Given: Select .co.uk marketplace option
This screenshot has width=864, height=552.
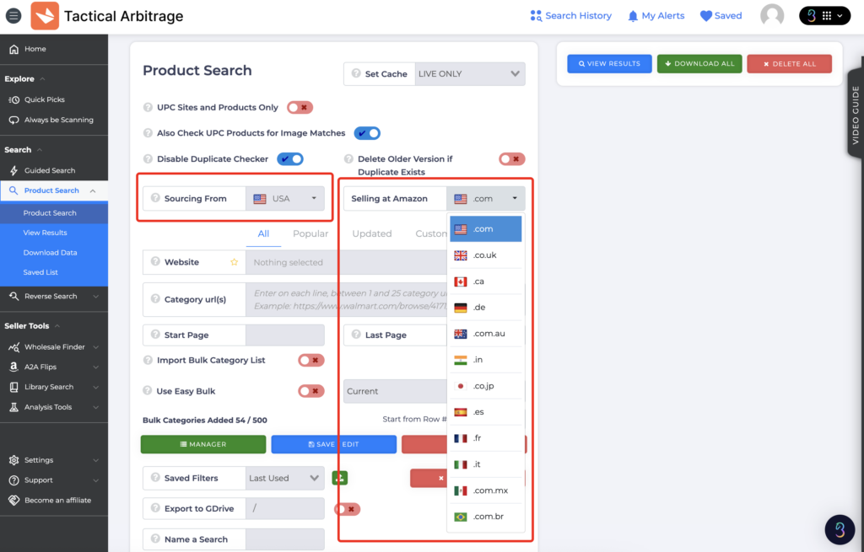Looking at the screenshot, I should point(485,255).
